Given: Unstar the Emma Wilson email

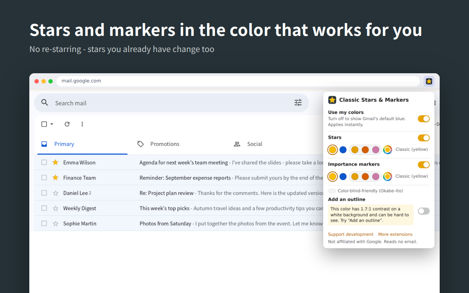Looking at the screenshot, I should [55, 162].
